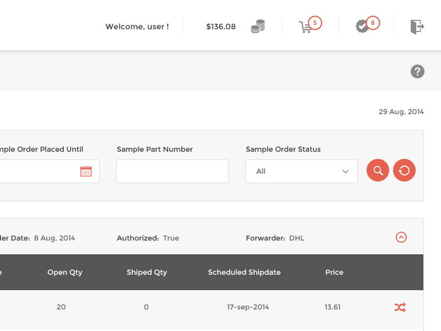Sort by the Scheduled Shipdate column header
The height and width of the screenshot is (331, 441).
pos(244,272)
